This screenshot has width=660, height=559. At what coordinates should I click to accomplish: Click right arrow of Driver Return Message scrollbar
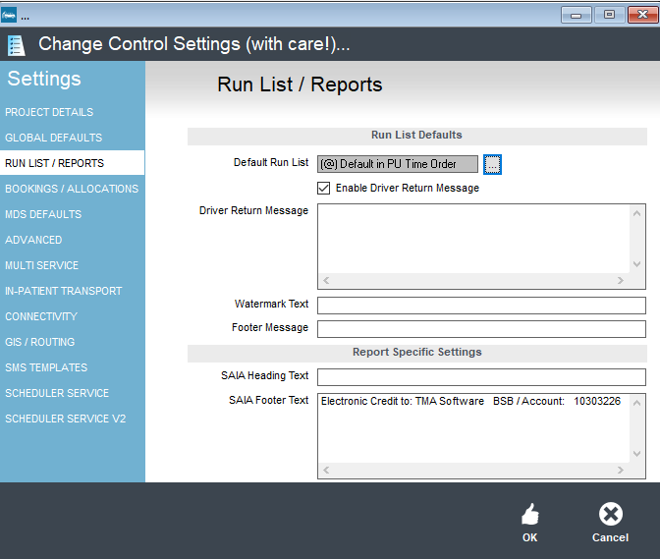point(620,280)
